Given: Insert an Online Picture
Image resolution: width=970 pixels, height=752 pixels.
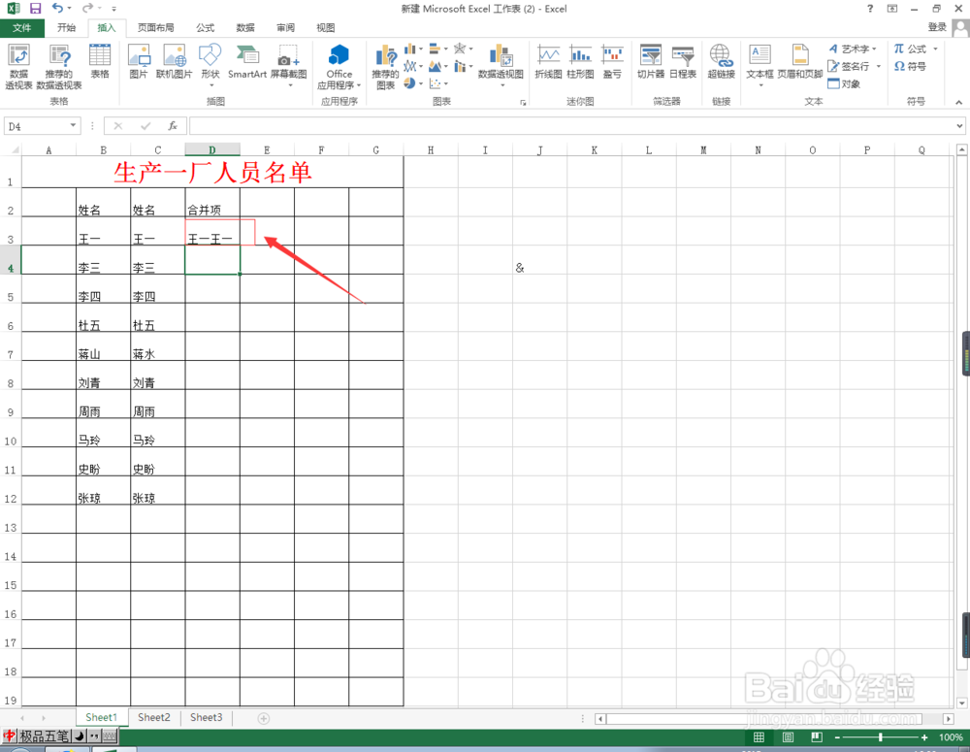Looking at the screenshot, I should pos(174,61).
